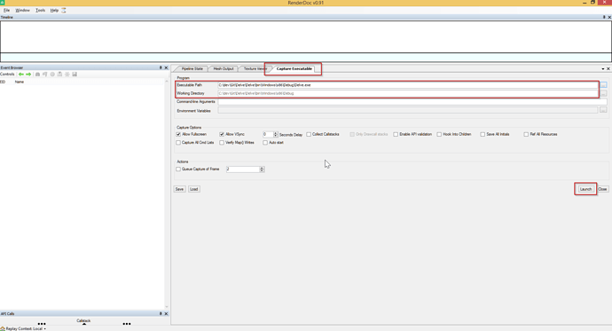This screenshot has height=331, width=612.
Task: Adjust Queue Capture frame number spinner
Action: [x=262, y=169]
